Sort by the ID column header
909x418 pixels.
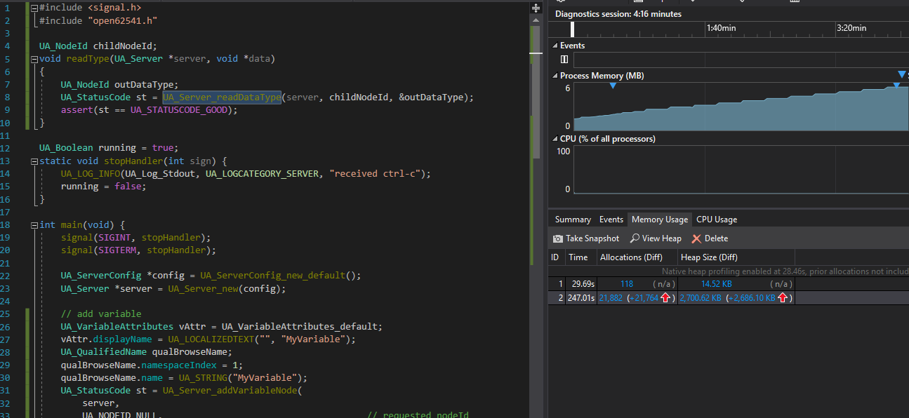pos(555,257)
